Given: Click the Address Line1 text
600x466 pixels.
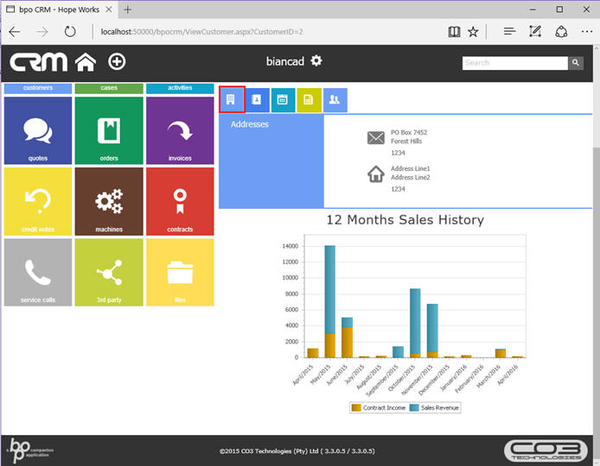Looking at the screenshot, I should (x=410, y=168).
